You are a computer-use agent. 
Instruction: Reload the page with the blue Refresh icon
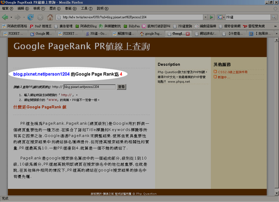(31, 17)
